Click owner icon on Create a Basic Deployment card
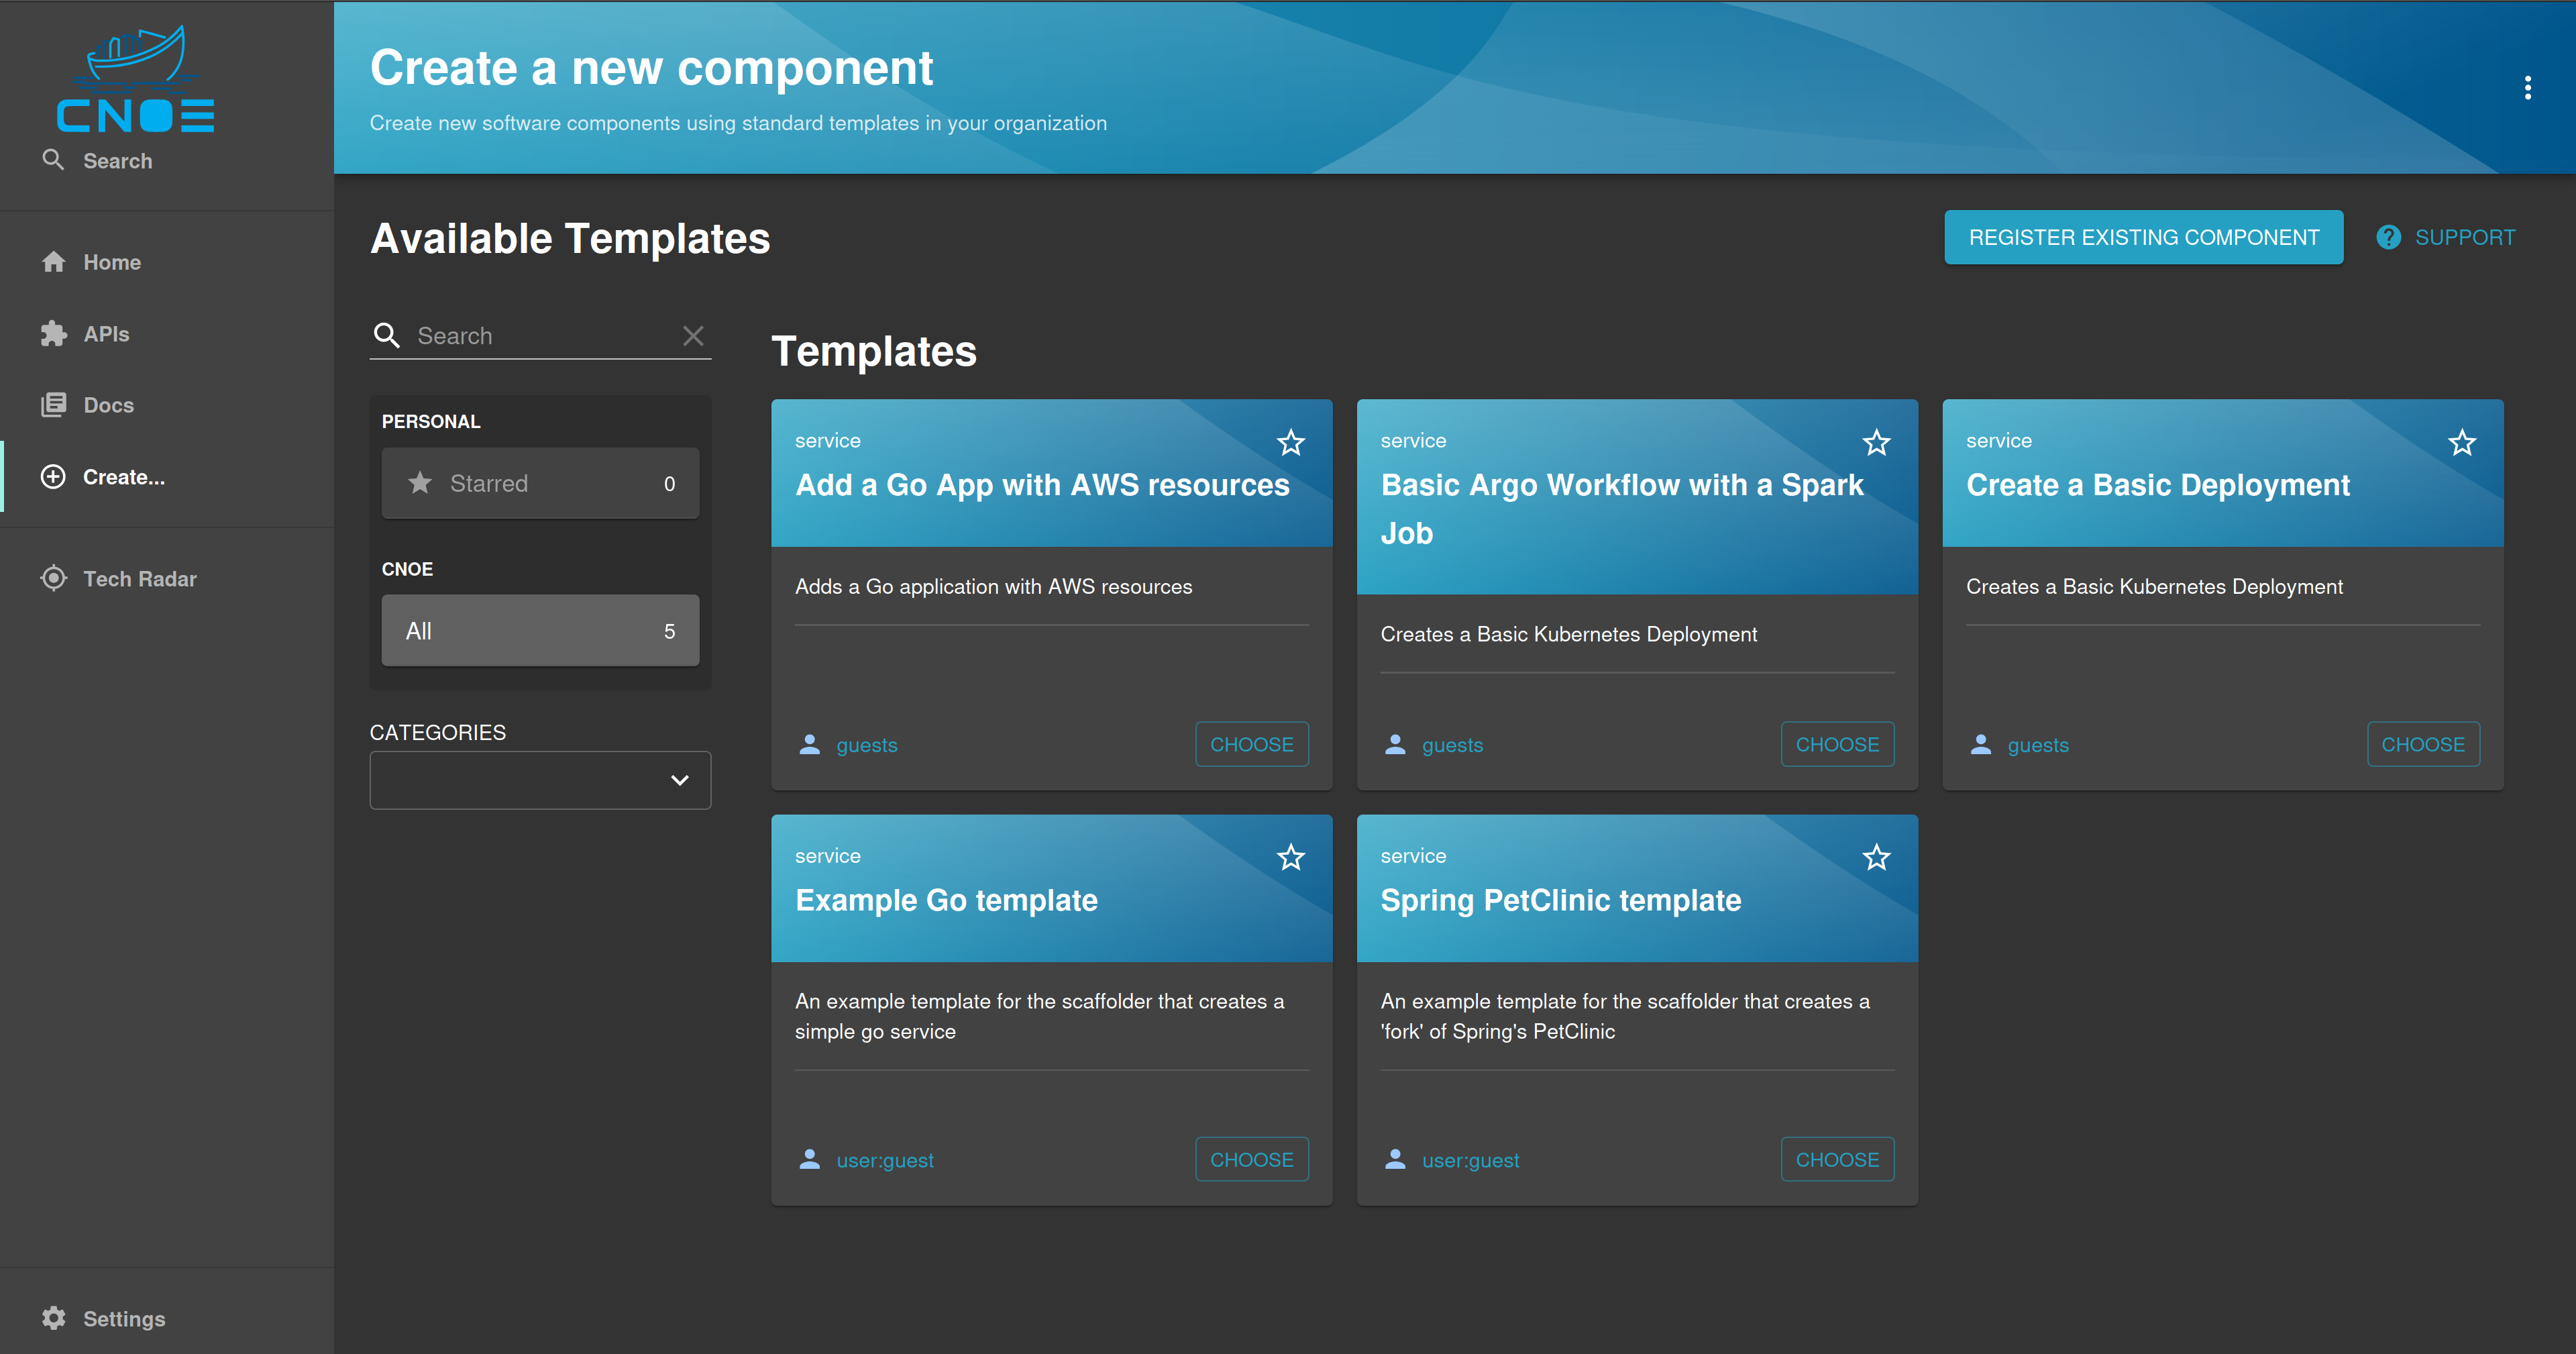This screenshot has width=2576, height=1354. click(1980, 744)
